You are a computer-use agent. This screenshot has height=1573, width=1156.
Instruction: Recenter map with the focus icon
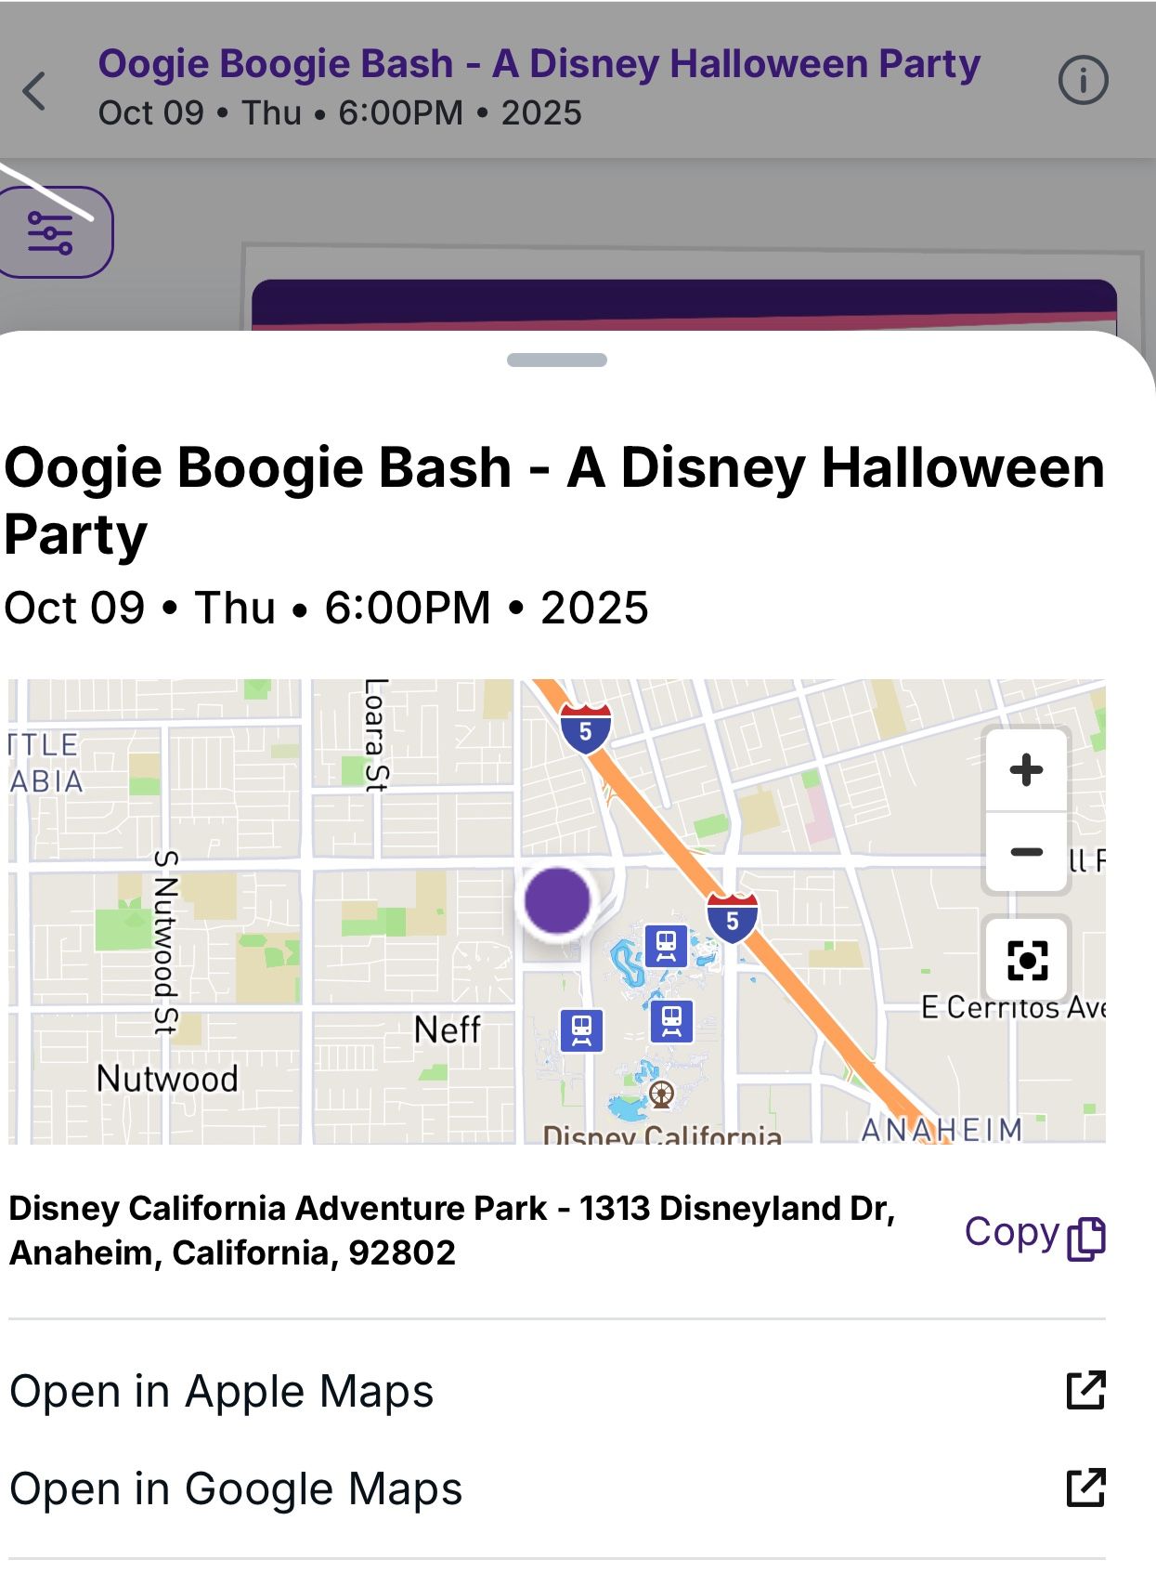coord(1027,961)
